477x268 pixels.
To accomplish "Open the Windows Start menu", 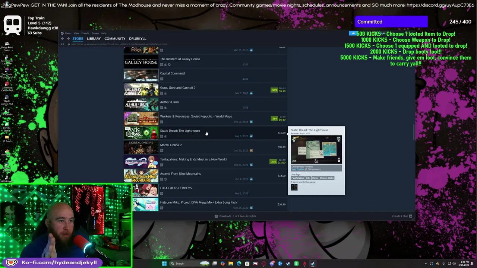I will [164, 264].
